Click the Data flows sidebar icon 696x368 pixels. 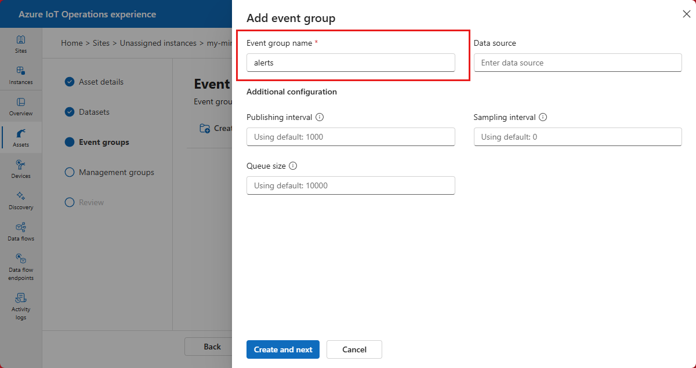(21, 231)
